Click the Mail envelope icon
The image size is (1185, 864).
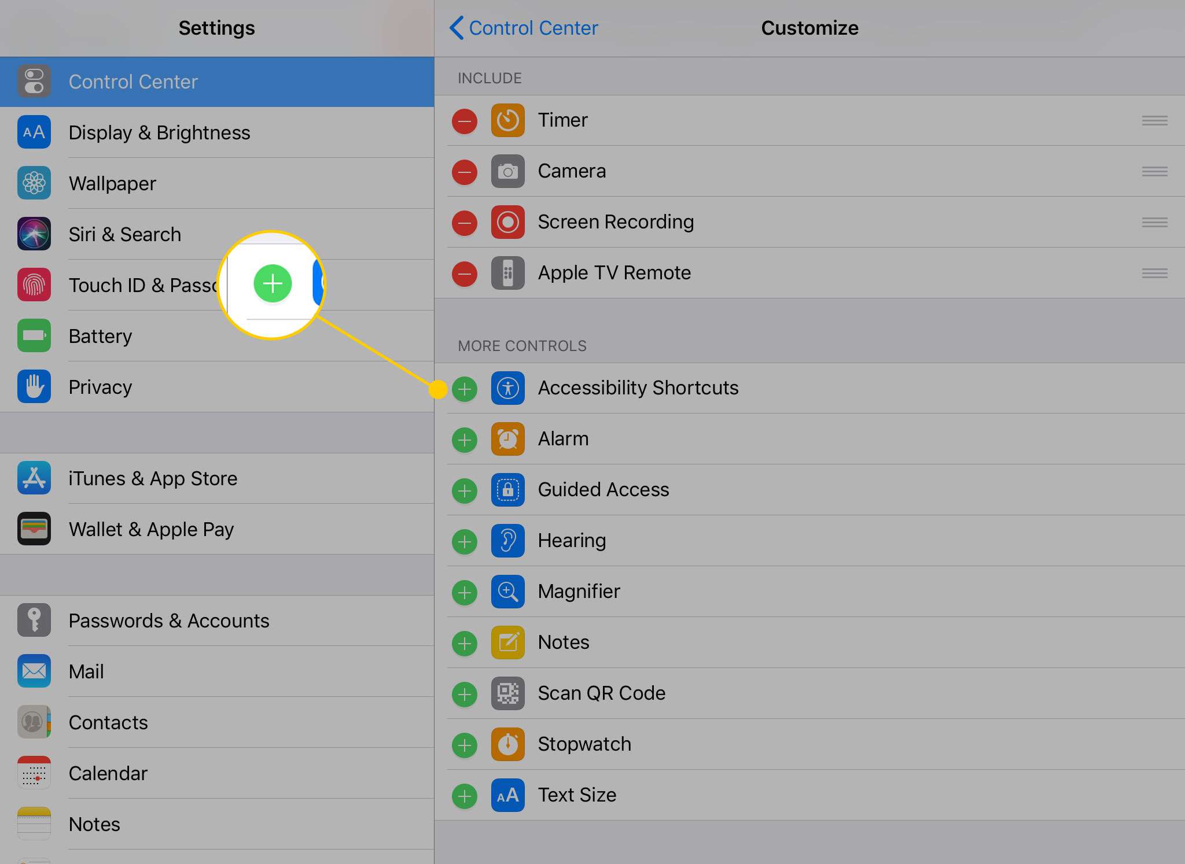click(34, 671)
